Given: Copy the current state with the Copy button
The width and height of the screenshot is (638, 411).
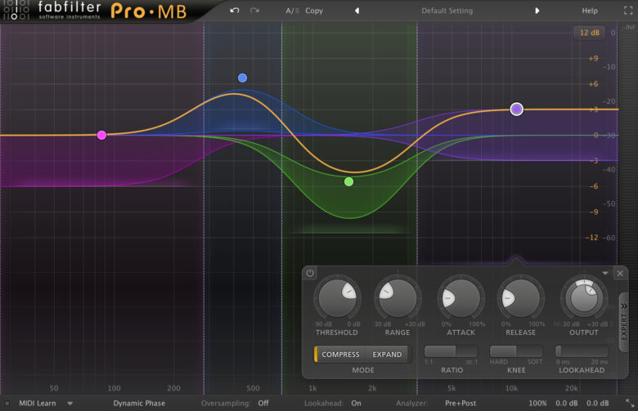Looking at the screenshot, I should point(314,11).
